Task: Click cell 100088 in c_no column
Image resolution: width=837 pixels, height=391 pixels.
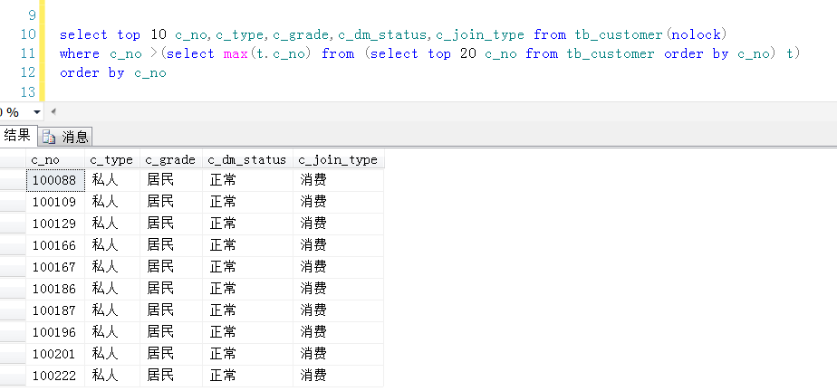Action: (55, 180)
